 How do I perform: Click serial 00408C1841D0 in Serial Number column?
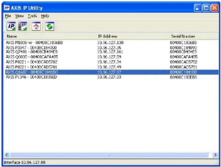183,72
